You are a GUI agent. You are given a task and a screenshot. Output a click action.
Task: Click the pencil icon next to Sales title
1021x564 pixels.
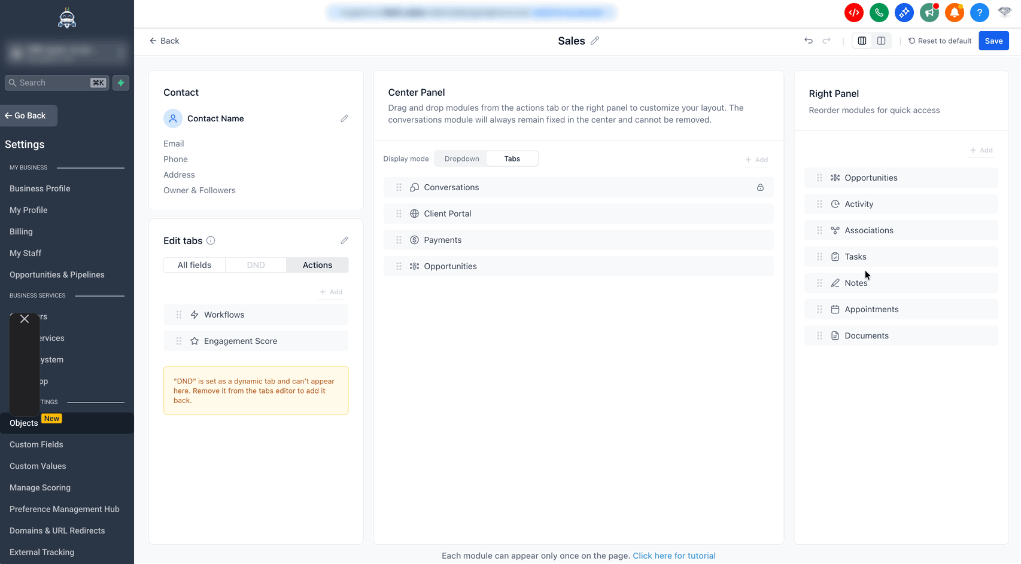(595, 41)
